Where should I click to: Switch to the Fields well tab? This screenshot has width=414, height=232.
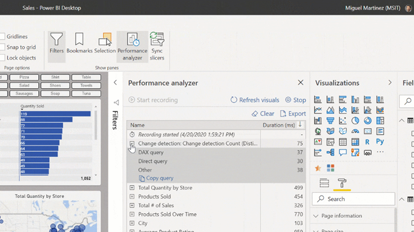click(x=324, y=183)
